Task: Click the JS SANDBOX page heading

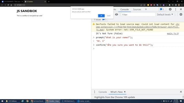Action: click(x=27, y=11)
